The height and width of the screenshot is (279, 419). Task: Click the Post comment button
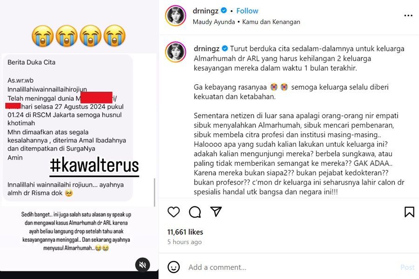point(407,267)
